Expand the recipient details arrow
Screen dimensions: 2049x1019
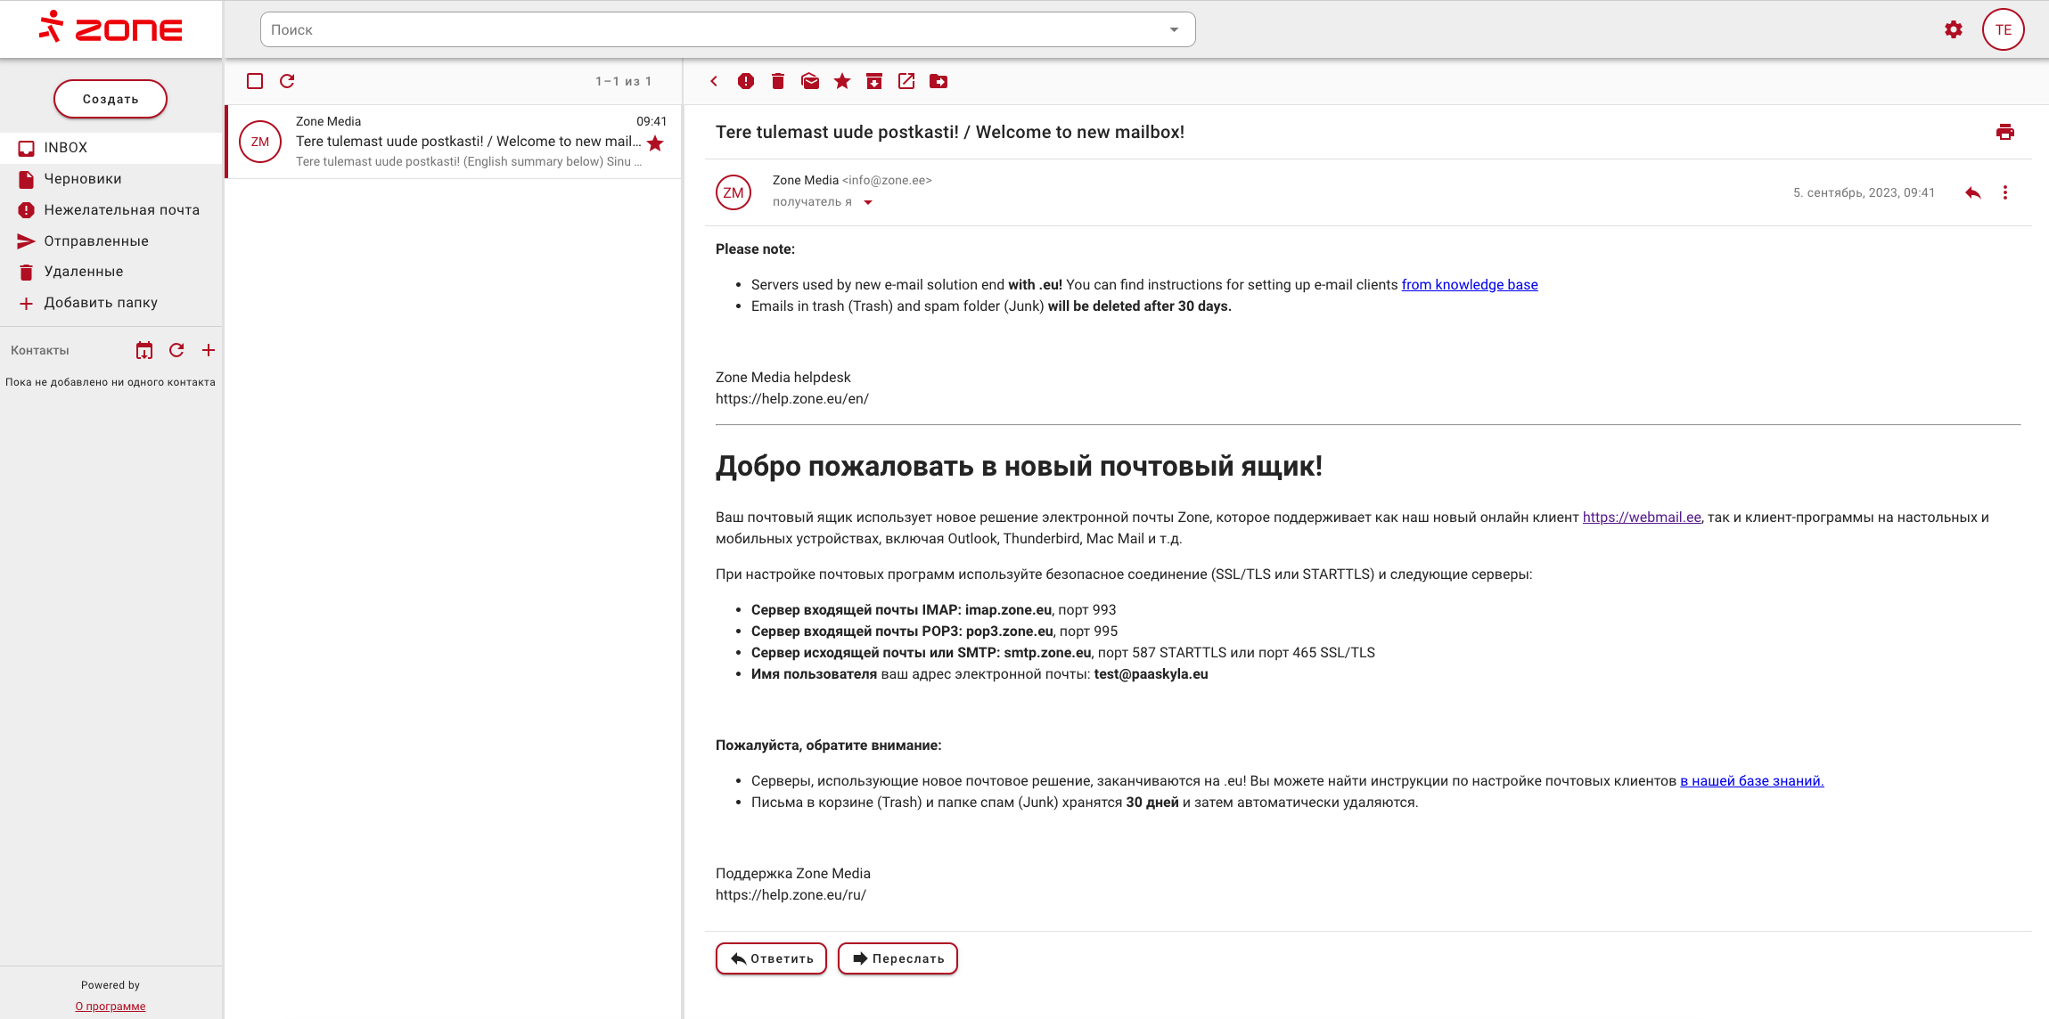click(x=868, y=202)
